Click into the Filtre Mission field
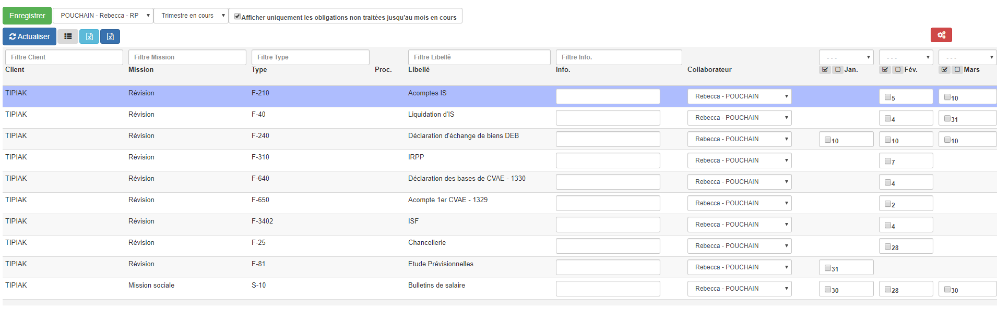The height and width of the screenshot is (310, 997). coord(187,57)
